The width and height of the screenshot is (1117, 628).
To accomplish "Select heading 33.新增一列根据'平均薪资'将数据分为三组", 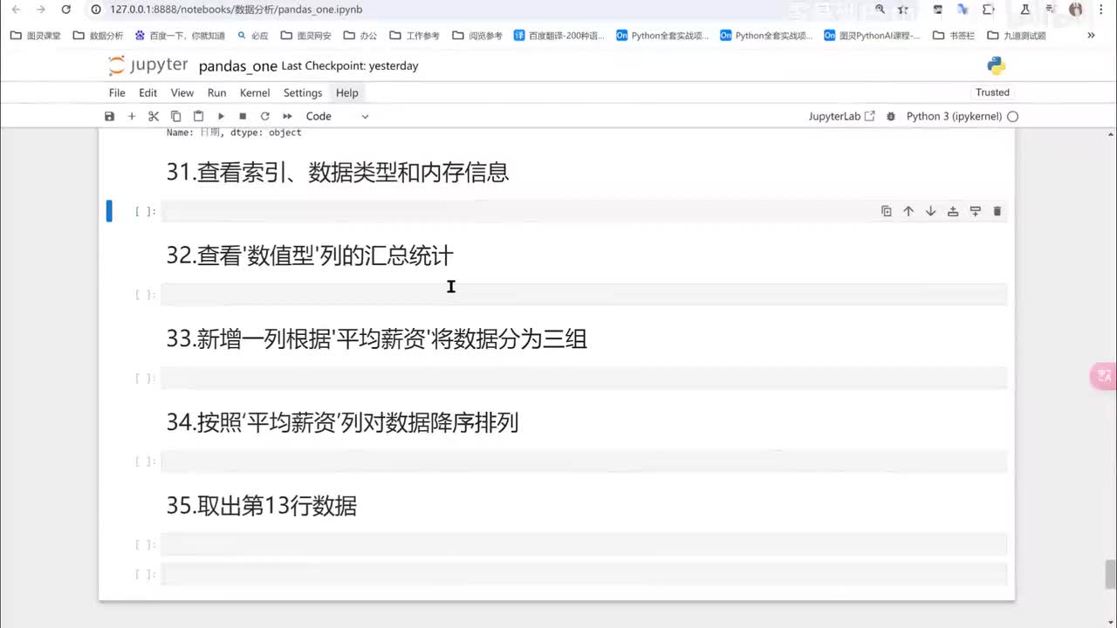I will 377,338.
